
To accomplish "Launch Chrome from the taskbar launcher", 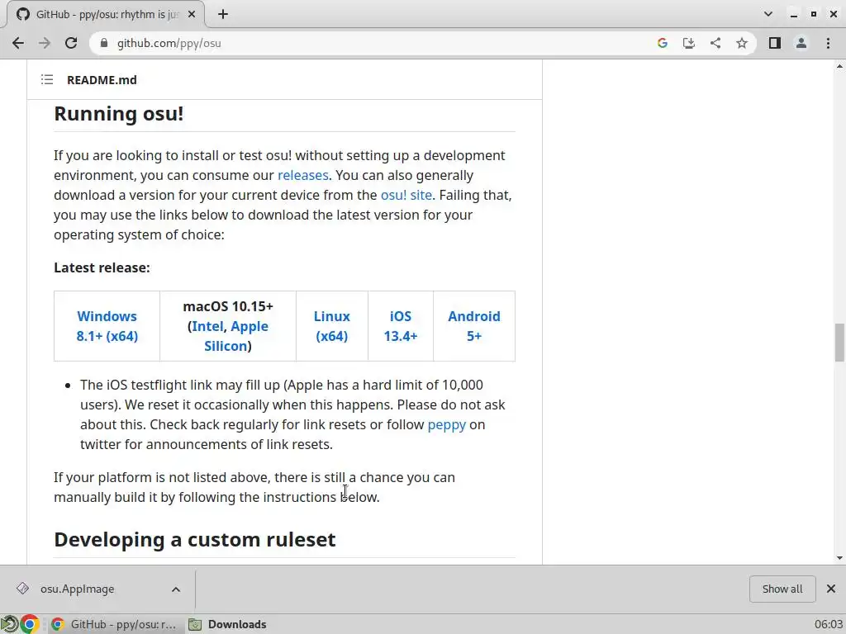I will click(x=29, y=624).
